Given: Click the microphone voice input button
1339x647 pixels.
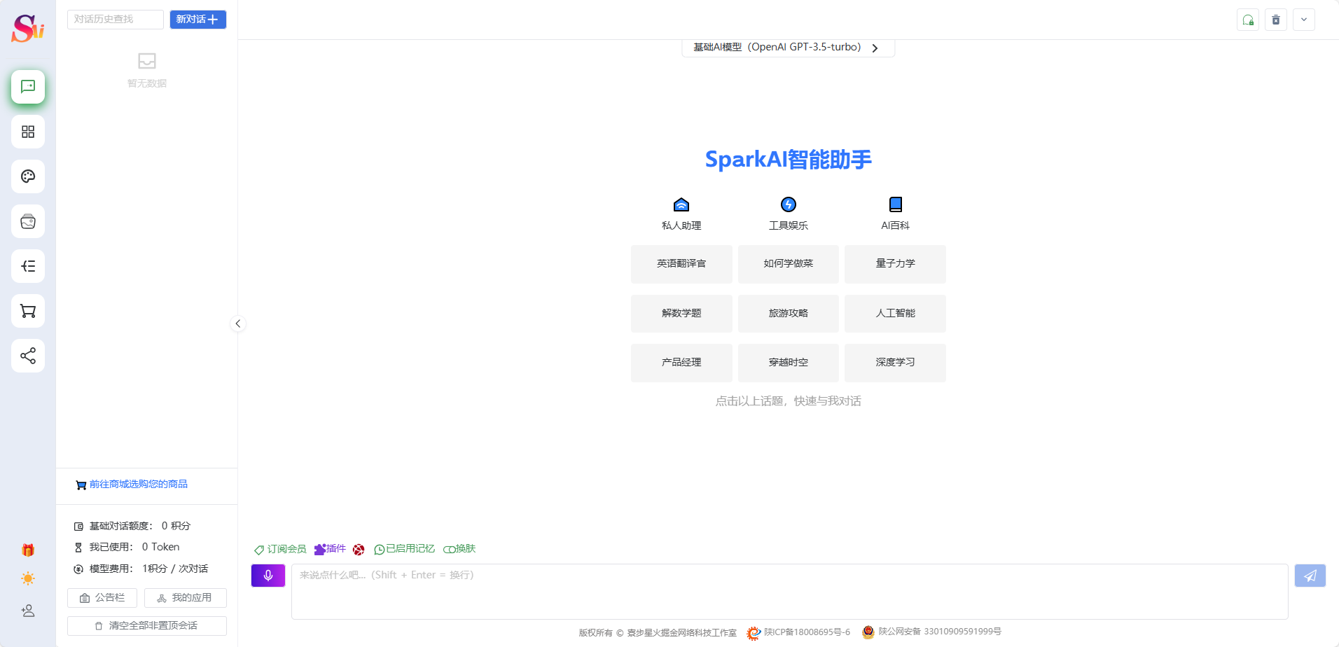Looking at the screenshot, I should coord(268,576).
